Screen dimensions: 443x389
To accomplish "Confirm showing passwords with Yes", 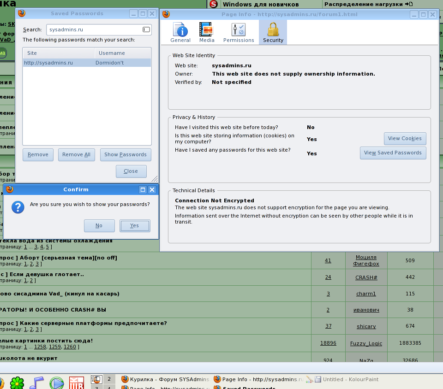I will pos(135,226).
